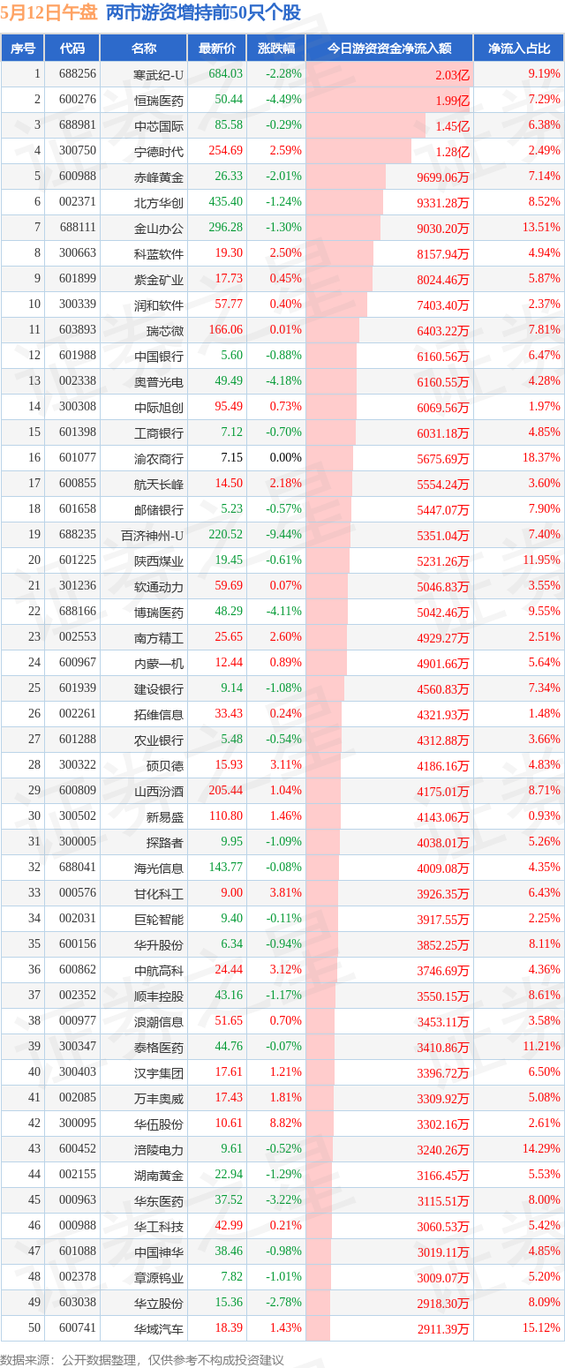Click 中航高科 change 3.12%
Image resolution: width=565 pixels, height=1368 pixels.
[x=286, y=970]
